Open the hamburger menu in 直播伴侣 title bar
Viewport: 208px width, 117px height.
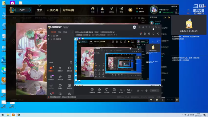tap(149, 27)
